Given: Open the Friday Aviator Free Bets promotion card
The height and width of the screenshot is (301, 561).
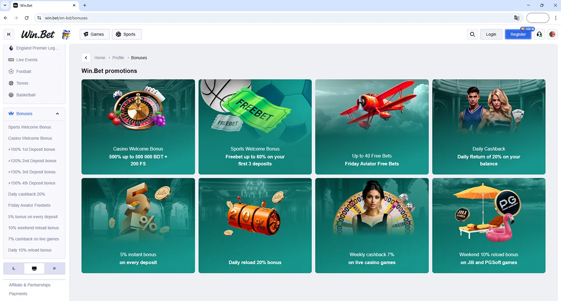Looking at the screenshot, I should tap(372, 127).
